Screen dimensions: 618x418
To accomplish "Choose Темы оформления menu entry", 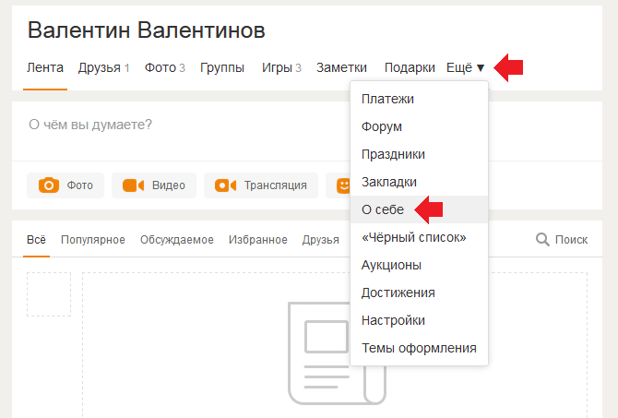I will [419, 348].
